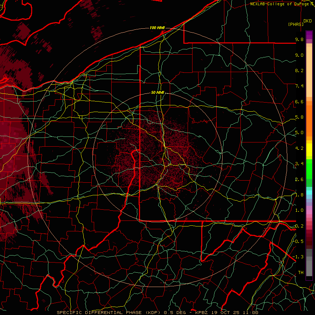Pick the peach band of the color bar

tap(309, 72)
